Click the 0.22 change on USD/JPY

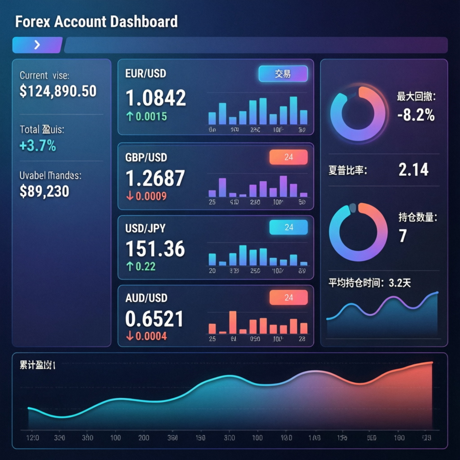[x=146, y=266]
